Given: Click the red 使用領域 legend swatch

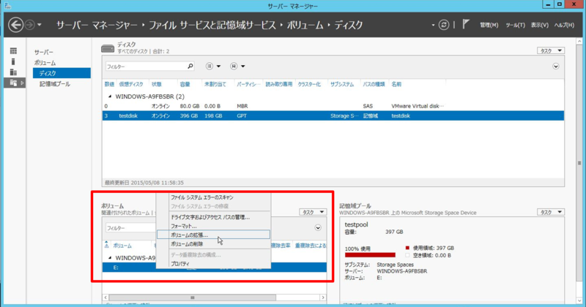Looking at the screenshot, I should [x=407, y=248].
